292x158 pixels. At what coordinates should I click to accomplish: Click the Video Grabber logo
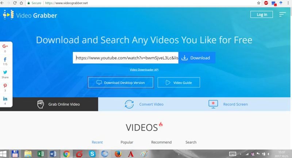[x=30, y=15]
